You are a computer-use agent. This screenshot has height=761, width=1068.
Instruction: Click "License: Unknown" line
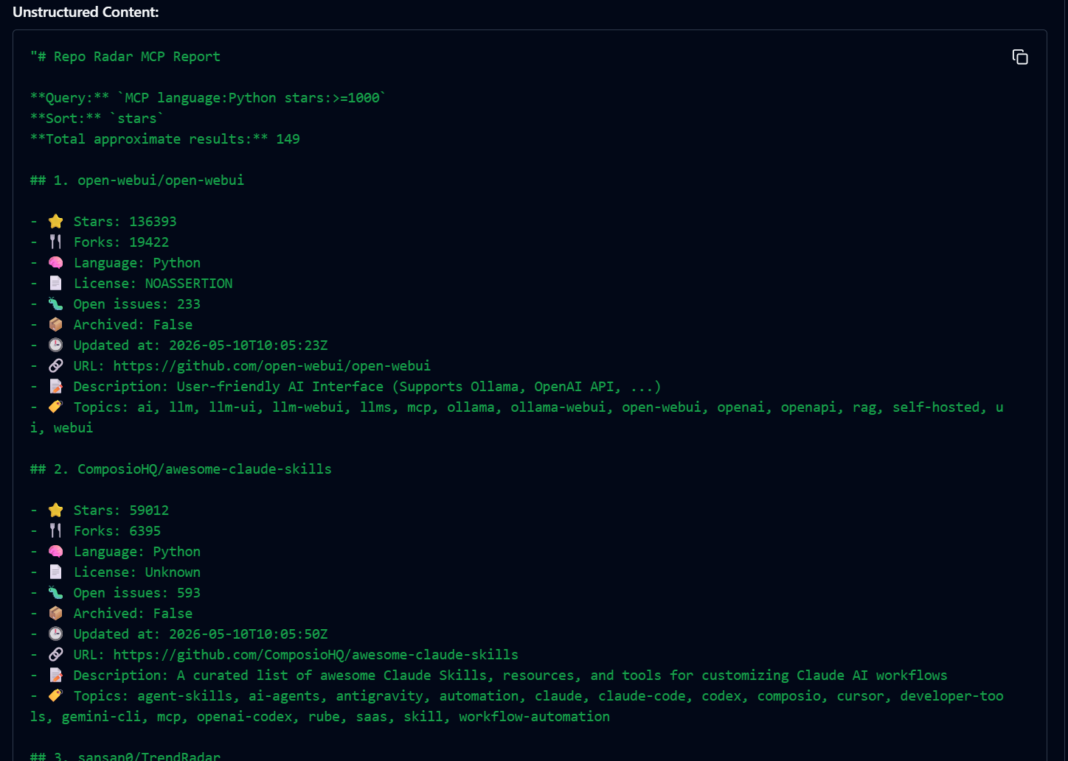pyautogui.click(x=115, y=572)
